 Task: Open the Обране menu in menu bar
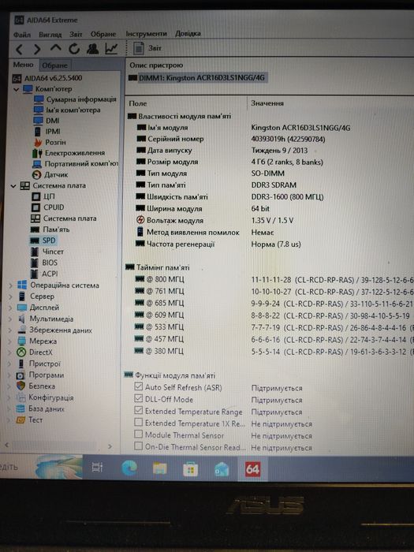coord(103,34)
